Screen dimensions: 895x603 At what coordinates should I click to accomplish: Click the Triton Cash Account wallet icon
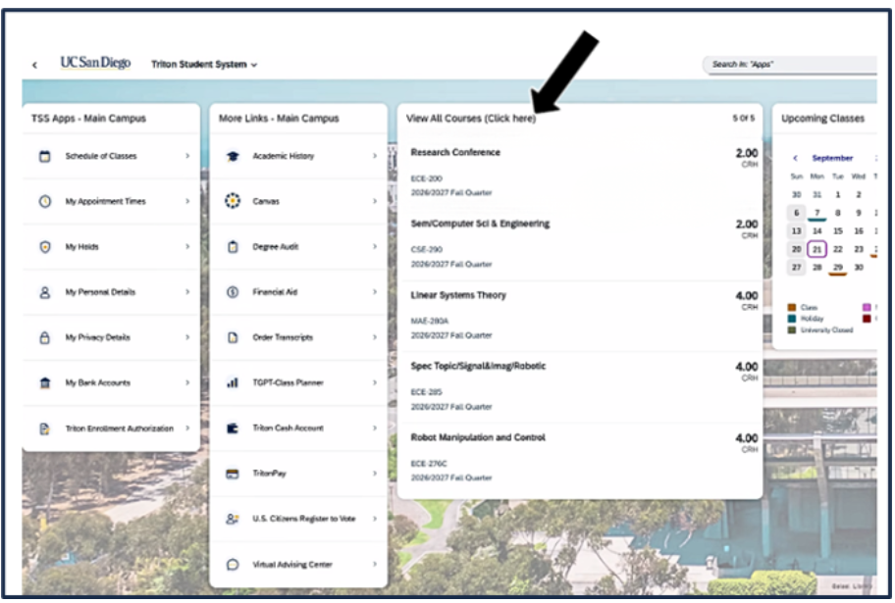pyautogui.click(x=233, y=427)
